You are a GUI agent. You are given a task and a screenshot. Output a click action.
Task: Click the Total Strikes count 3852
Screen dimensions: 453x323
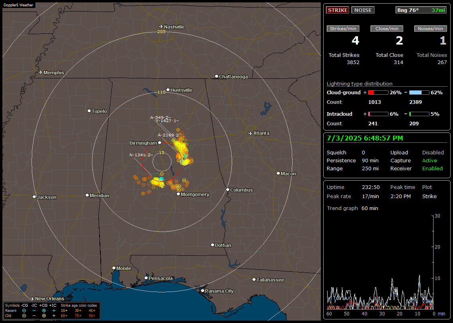(353, 62)
